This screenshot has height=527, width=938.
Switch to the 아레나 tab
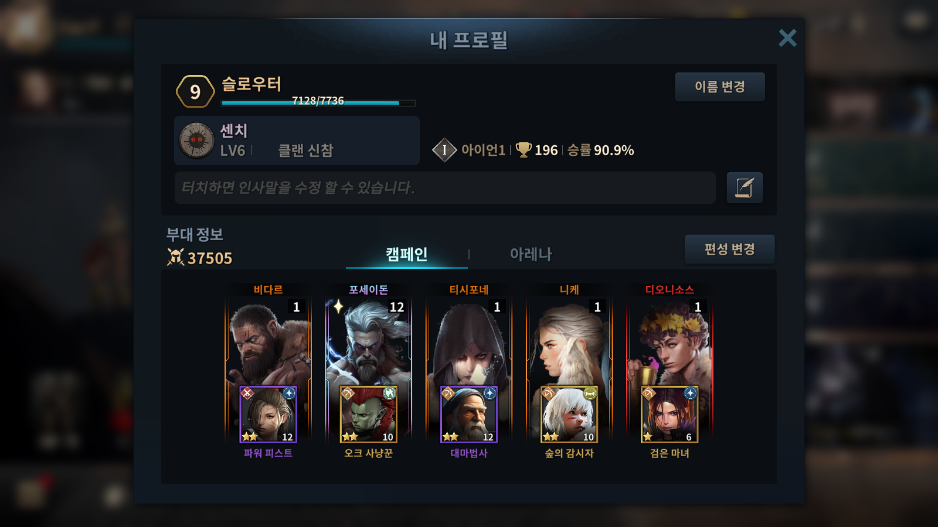(x=531, y=254)
